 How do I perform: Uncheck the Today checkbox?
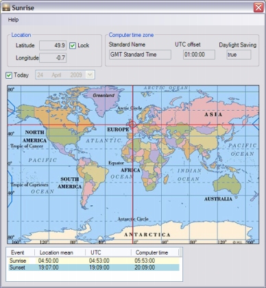pyautogui.click(x=9, y=75)
